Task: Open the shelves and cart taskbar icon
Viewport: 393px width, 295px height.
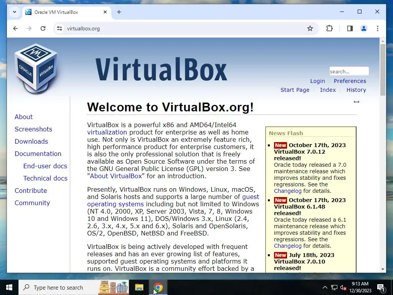Action: 114,287
